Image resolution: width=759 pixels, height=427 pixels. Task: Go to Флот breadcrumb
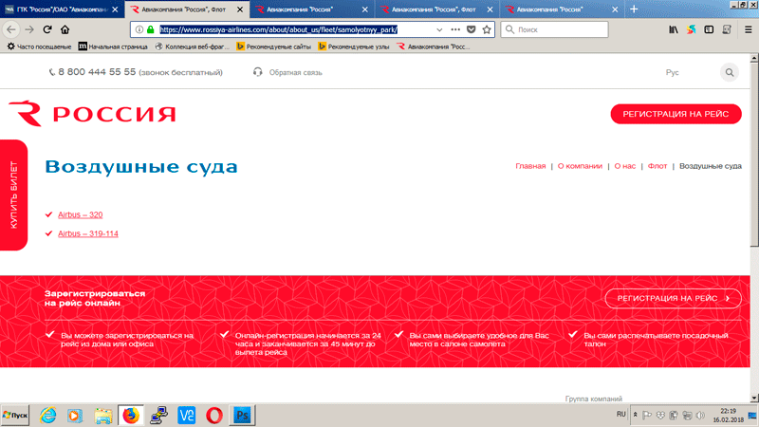point(657,166)
